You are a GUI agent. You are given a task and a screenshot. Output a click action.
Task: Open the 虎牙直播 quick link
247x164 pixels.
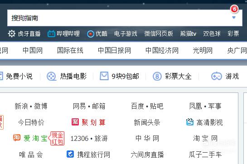[29, 34]
